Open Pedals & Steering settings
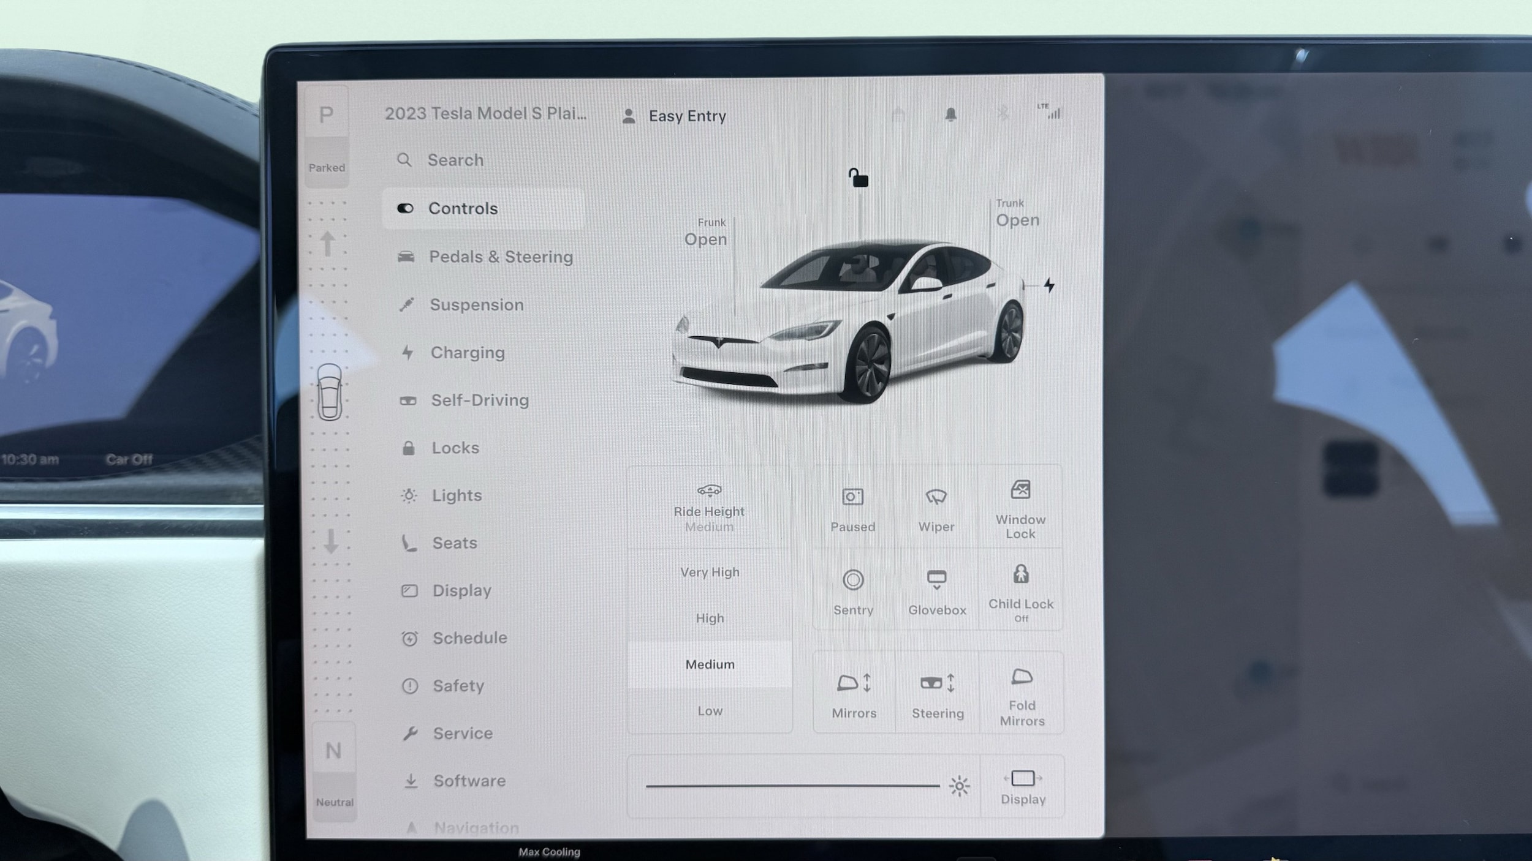This screenshot has width=1532, height=861. [484, 257]
